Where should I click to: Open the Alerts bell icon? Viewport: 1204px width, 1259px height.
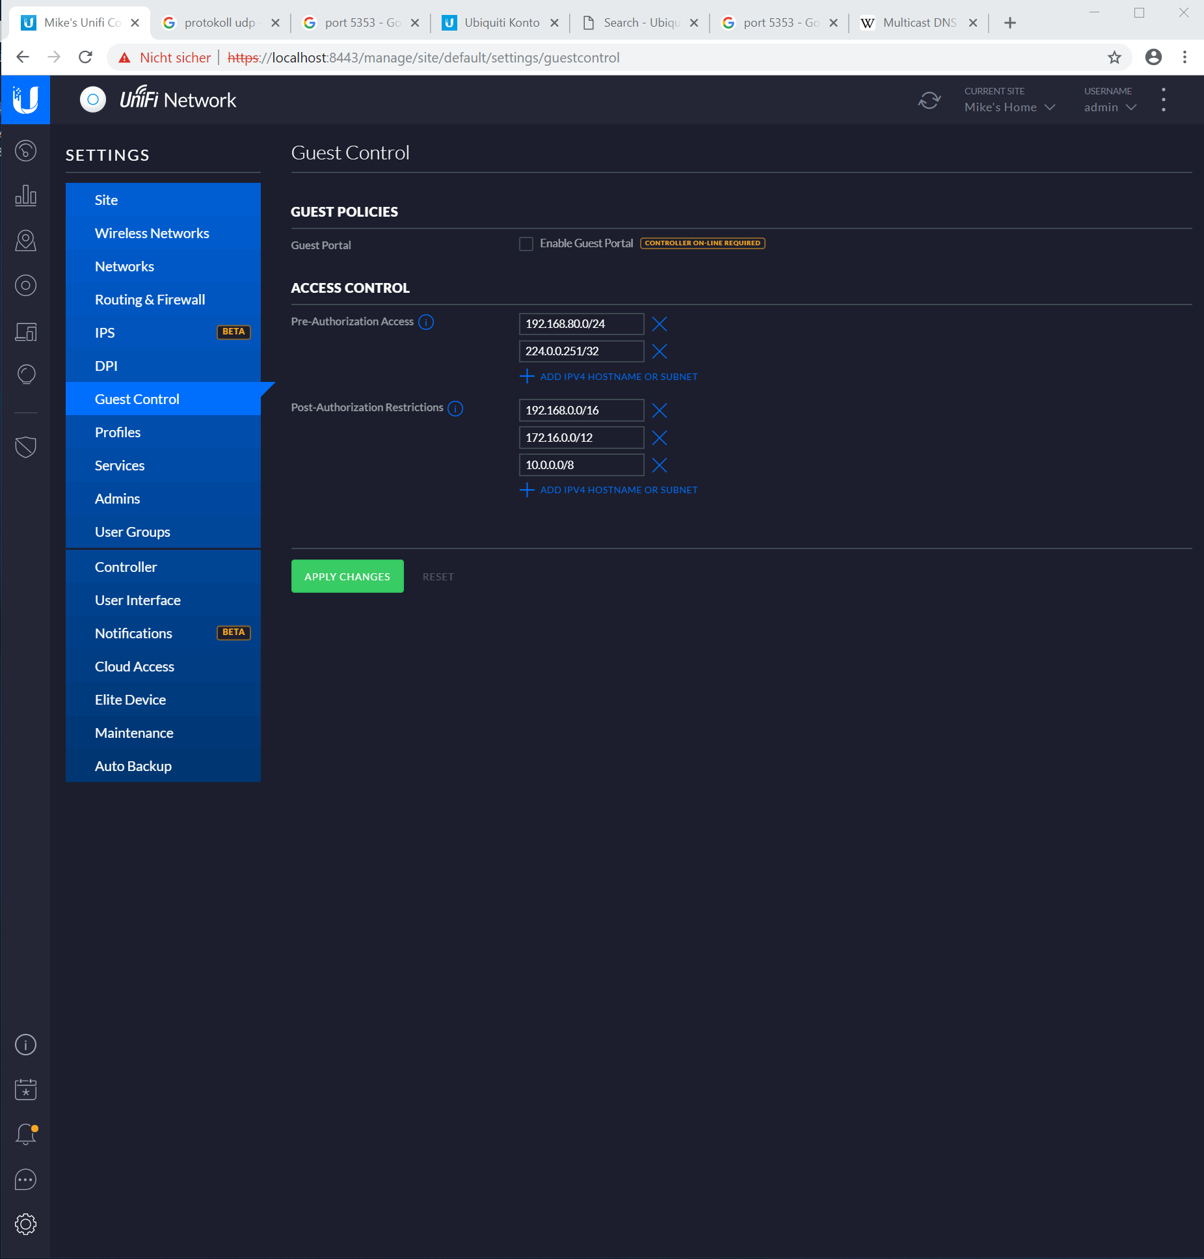click(x=25, y=1134)
